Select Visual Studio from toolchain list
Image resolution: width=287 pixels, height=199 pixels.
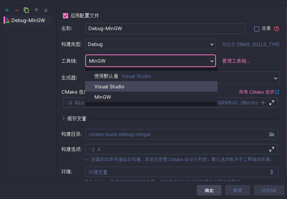pos(109,87)
